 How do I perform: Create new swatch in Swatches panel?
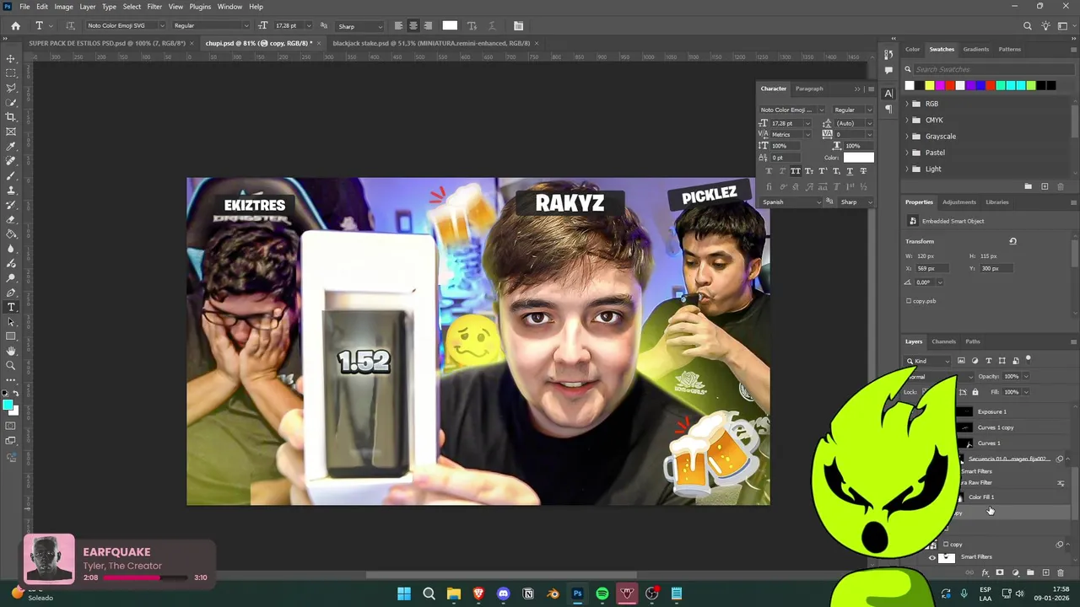1045,186
